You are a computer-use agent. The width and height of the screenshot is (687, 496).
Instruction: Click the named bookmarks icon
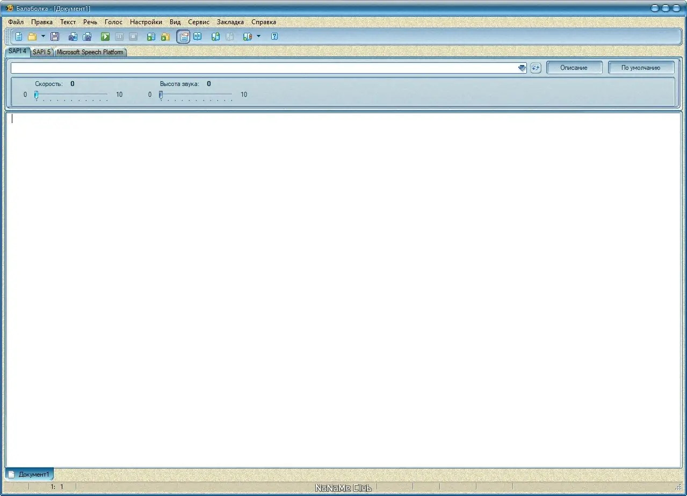248,37
